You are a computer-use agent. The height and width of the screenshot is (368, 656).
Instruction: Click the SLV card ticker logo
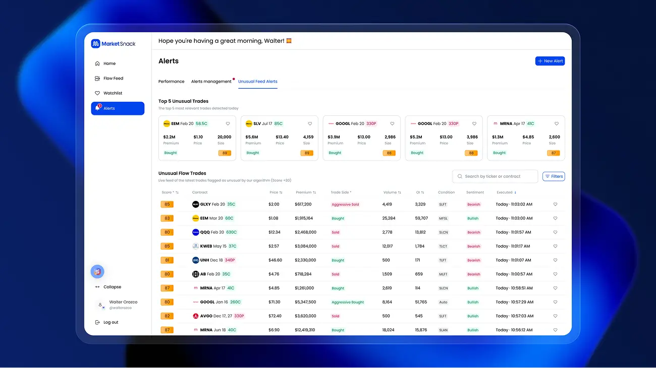(x=249, y=123)
